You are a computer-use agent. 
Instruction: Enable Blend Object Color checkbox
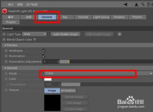(x=35, y=39)
